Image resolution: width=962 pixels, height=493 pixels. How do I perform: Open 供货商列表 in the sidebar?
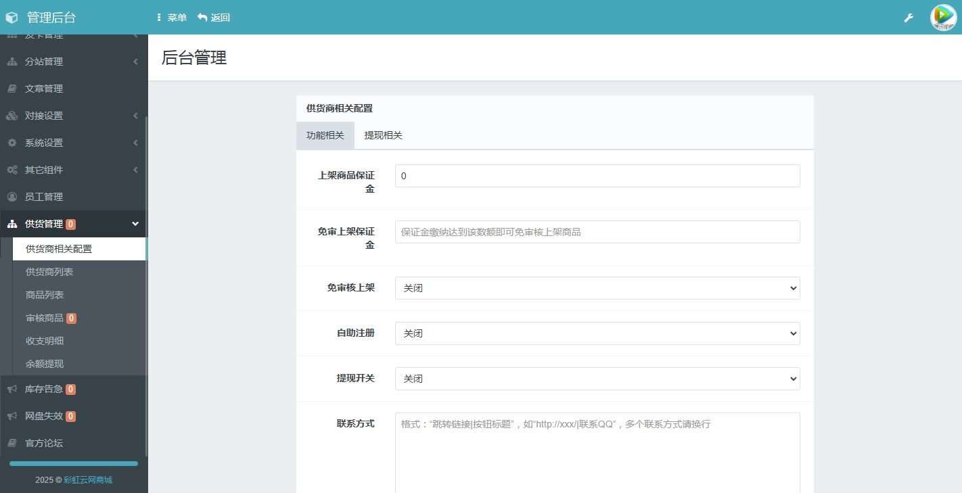49,272
